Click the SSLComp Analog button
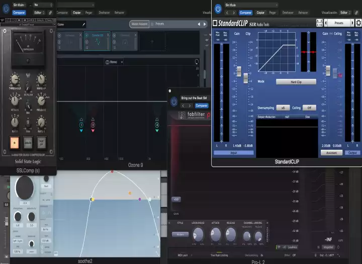 pyautogui.click(x=28, y=142)
